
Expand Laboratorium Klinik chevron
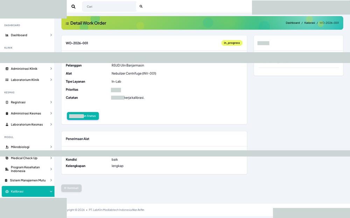click(51, 80)
